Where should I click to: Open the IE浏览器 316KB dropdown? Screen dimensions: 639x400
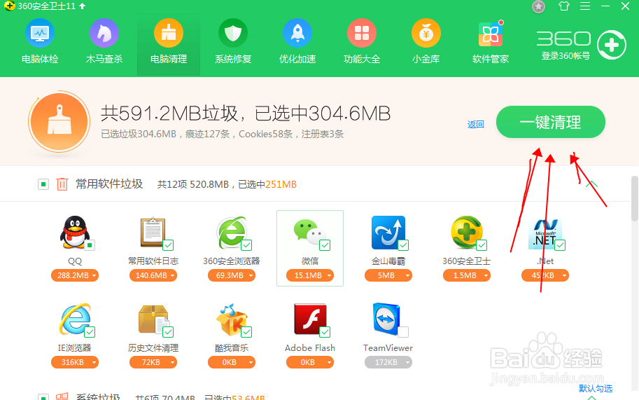click(x=75, y=362)
